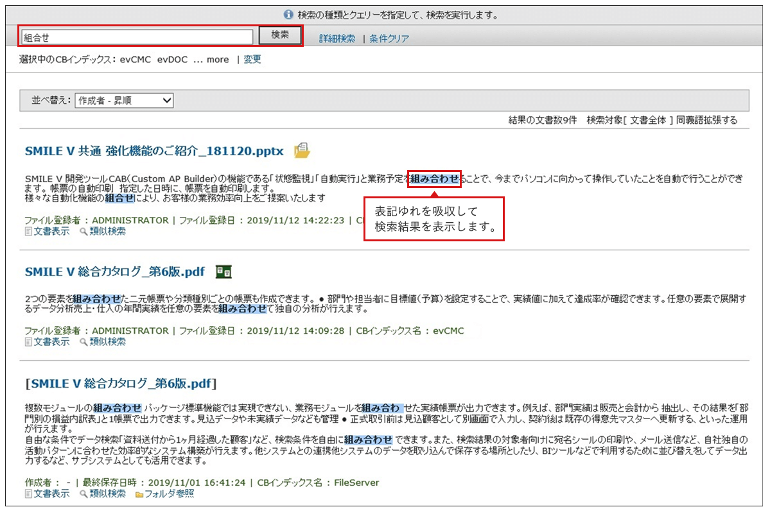Screen dimensions: 770x516
Task: Click the info icon in the header message
Action: coord(288,15)
